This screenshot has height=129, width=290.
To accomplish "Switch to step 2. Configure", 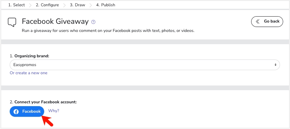I will click(48, 5).
